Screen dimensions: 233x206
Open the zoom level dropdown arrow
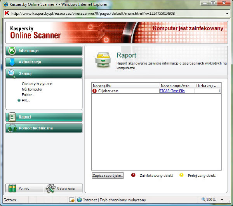222,200
